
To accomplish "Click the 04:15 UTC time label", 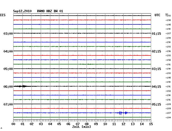I will (x=156, y=87).
